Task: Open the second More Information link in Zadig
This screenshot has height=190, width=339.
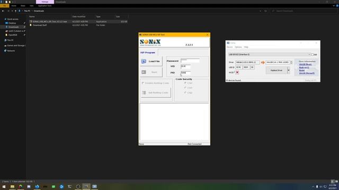Action: tap(304, 68)
